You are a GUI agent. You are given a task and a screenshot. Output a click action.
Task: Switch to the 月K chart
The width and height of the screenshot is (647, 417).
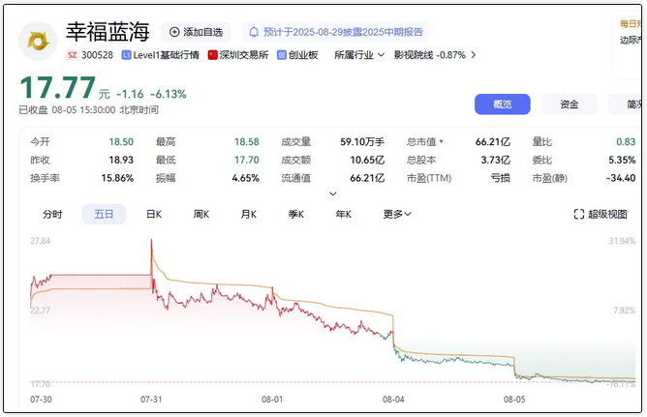(x=249, y=214)
